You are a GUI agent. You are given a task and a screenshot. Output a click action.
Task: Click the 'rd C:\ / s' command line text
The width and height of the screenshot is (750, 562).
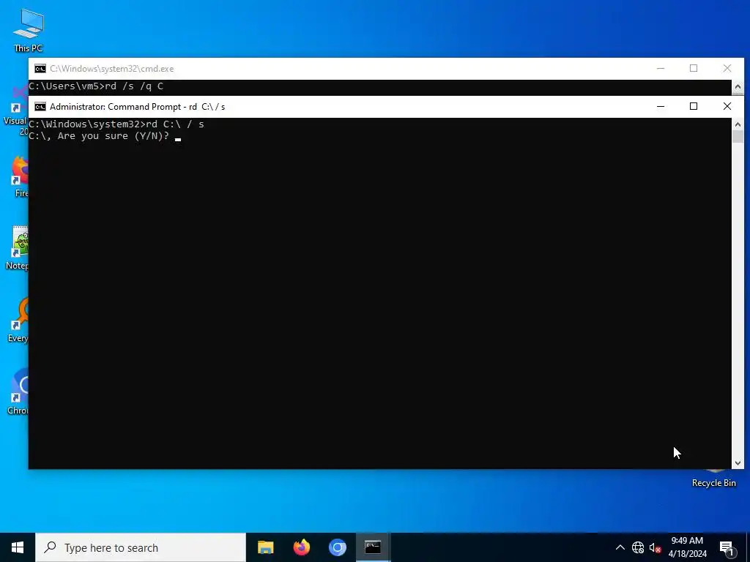(x=175, y=124)
